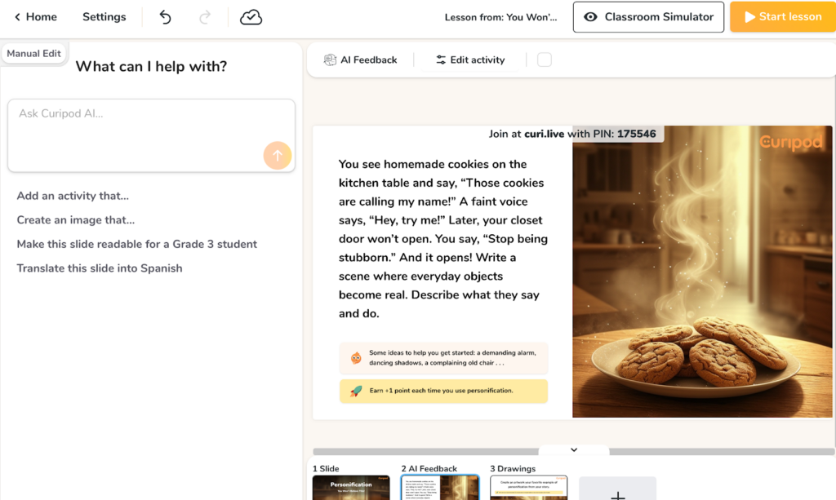Select 'Translate this slide into Spanish'
836x500 pixels.
[x=100, y=268]
